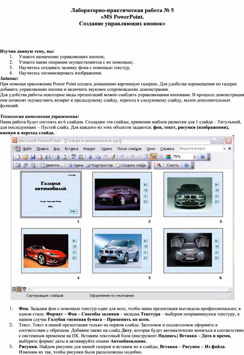Toggle the Color/Grayscale button

[x=168, y=157]
